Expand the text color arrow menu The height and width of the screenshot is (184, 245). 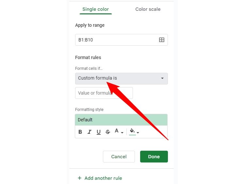[x=122, y=133]
